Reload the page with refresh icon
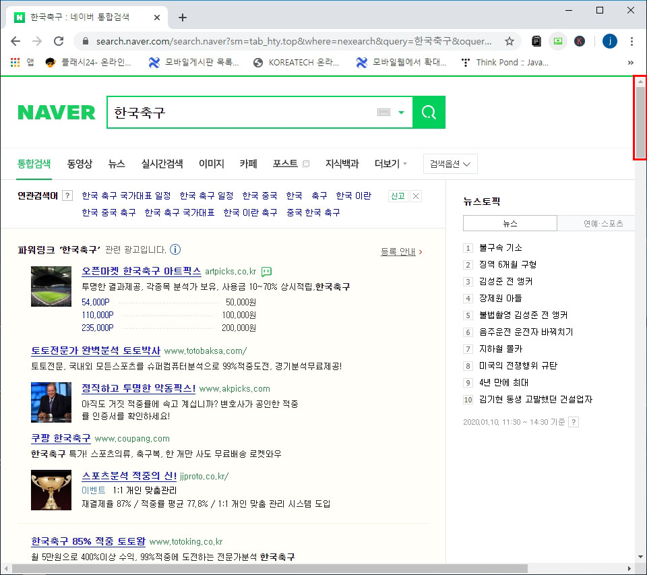This screenshot has height=575, width=647. tap(59, 41)
